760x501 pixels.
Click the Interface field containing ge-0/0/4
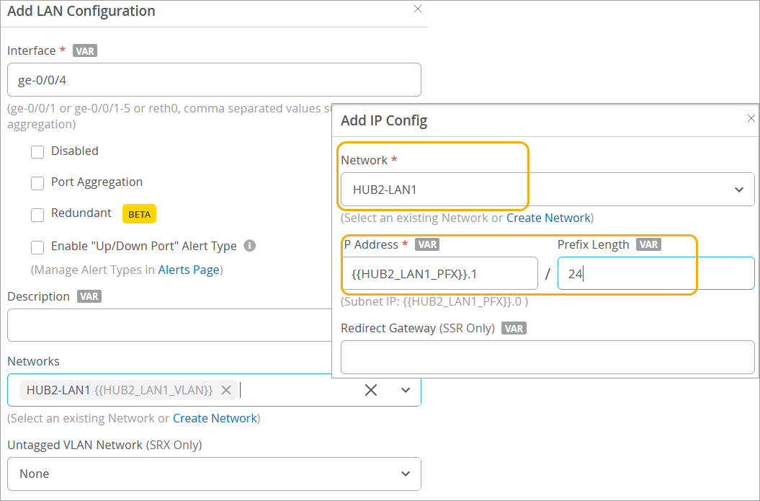(x=214, y=80)
